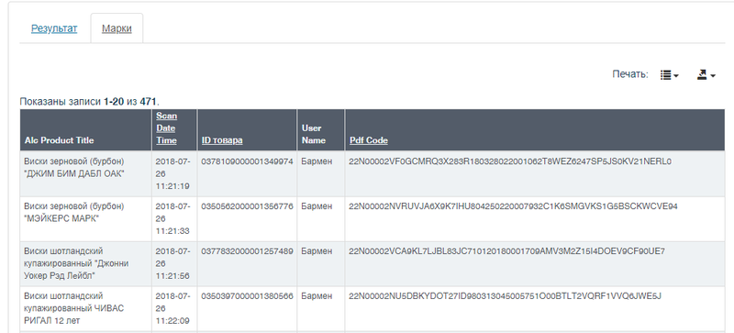Image resolution: width=734 pixels, height=333 pixels.
Task: Switch to the Результат tab
Action: (x=54, y=28)
